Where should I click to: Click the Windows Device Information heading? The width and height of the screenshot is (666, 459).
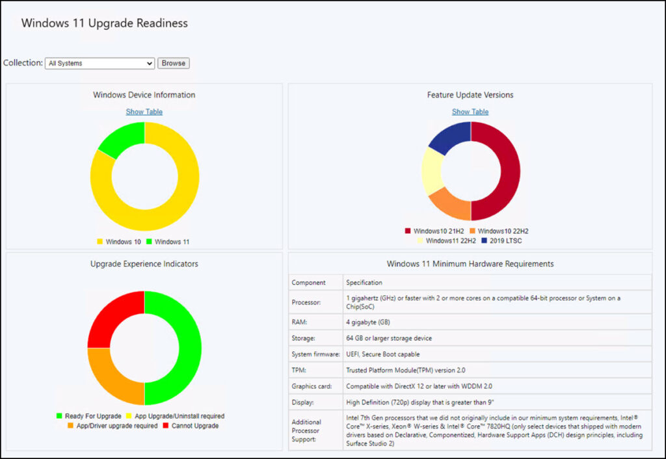[144, 95]
